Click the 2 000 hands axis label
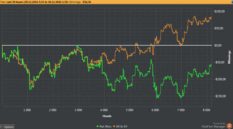The width and height of the screenshot is (233, 129). click(53, 110)
